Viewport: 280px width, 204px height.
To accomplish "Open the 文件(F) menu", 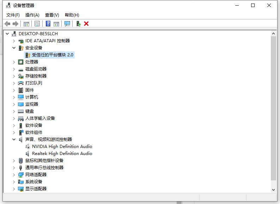I will tap(13, 15).
